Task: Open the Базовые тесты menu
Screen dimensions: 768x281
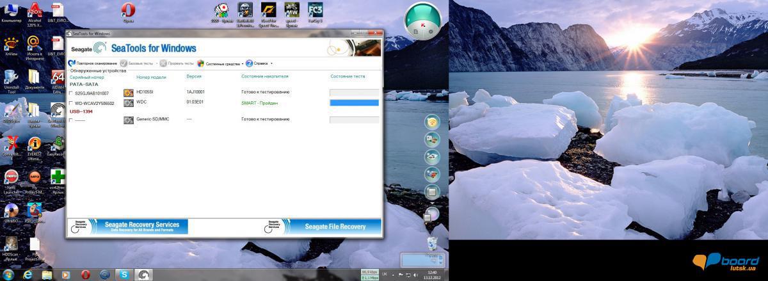Action: (x=140, y=63)
